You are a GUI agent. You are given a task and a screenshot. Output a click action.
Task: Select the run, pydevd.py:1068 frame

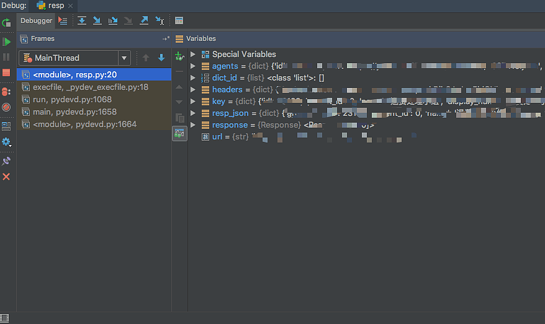pyautogui.click(x=72, y=99)
